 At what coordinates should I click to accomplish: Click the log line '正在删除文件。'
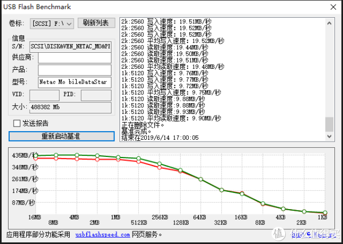[x=143, y=125]
